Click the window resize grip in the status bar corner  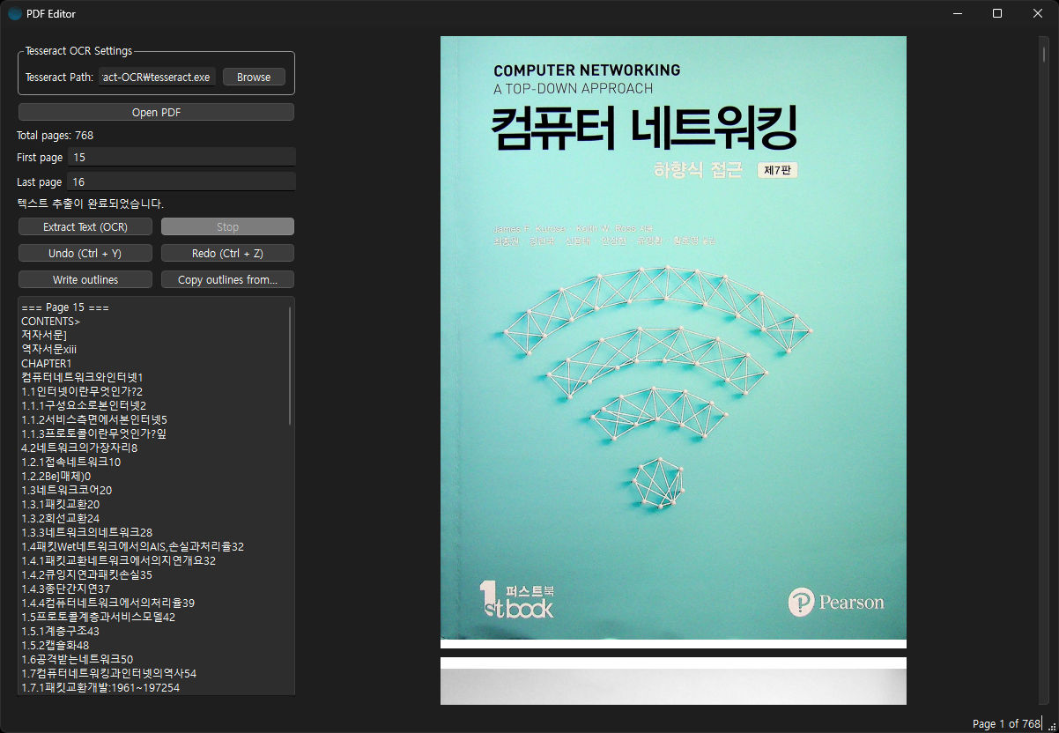[1052, 726]
